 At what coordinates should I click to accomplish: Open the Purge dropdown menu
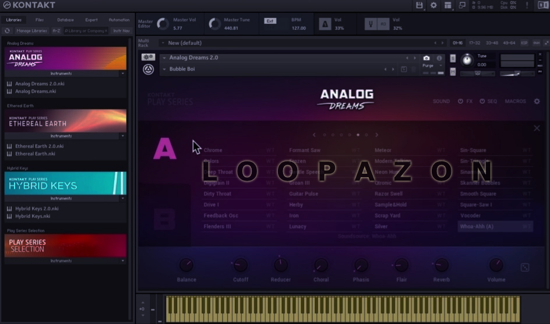tap(432, 66)
